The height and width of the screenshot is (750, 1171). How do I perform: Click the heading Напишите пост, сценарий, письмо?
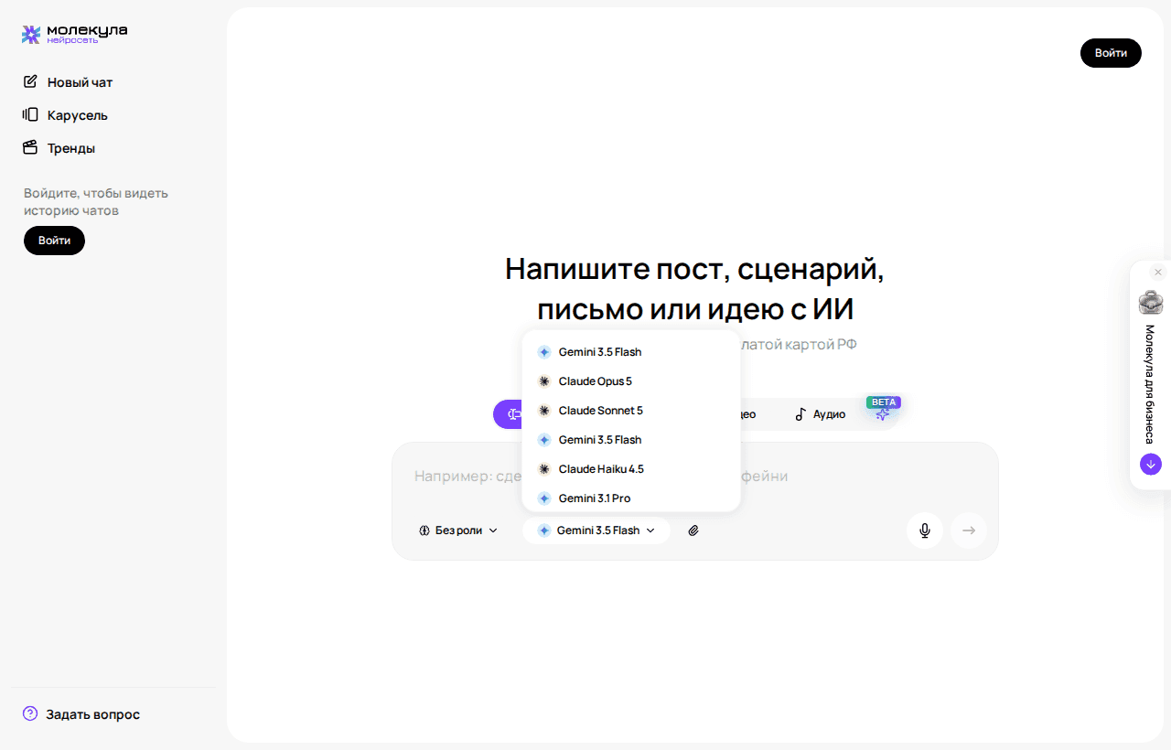pyautogui.click(x=694, y=289)
